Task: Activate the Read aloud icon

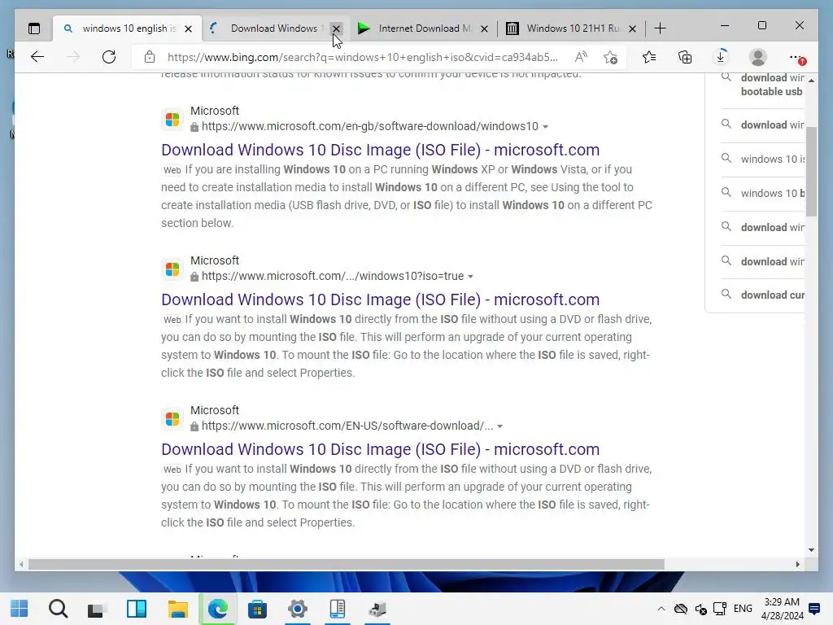Action: pos(581,57)
